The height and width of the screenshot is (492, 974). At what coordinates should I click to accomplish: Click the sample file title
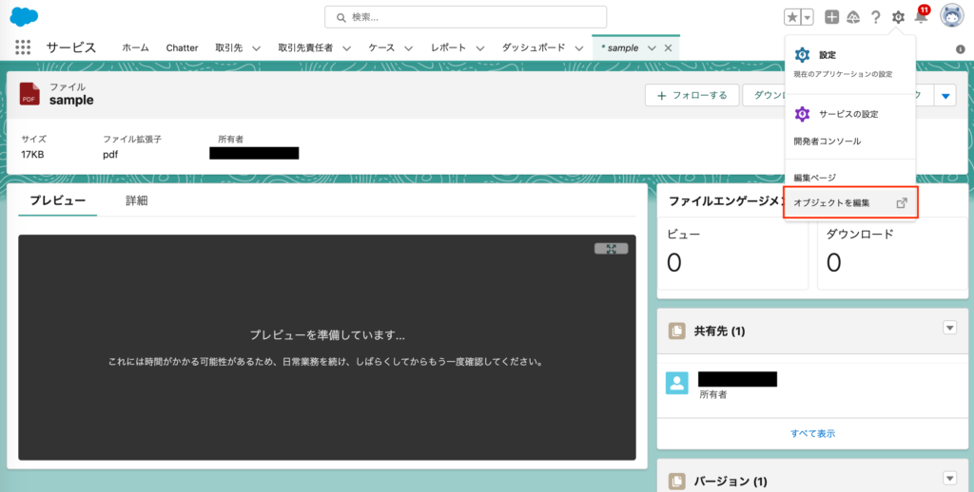tap(71, 101)
